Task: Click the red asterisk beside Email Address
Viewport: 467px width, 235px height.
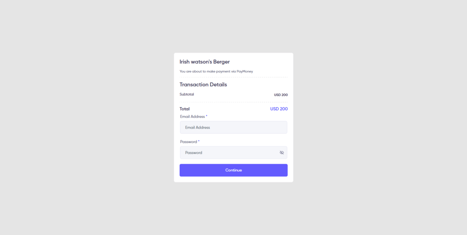Action: (x=207, y=116)
